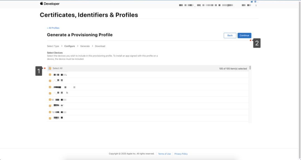Toggle the Select All checkbox
301x160 pixels.
point(50,68)
